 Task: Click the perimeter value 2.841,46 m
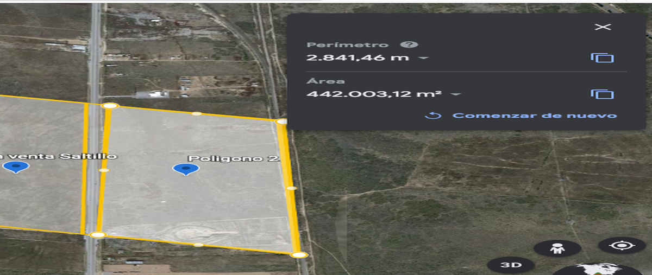(x=359, y=57)
